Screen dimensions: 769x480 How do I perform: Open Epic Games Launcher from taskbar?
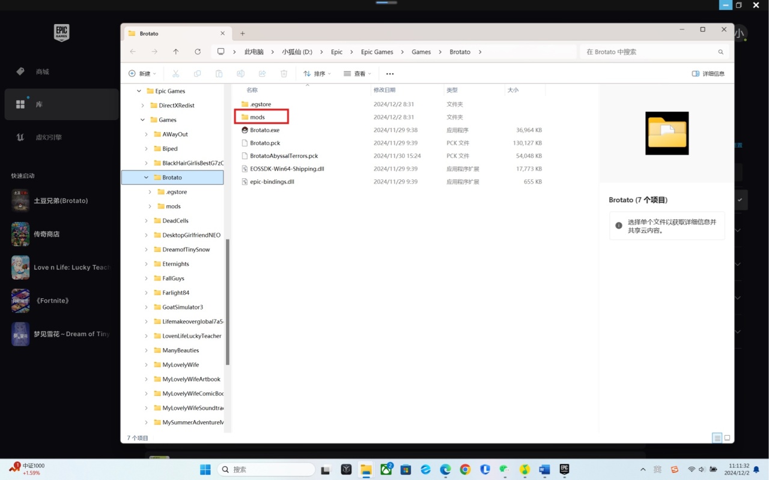click(564, 469)
